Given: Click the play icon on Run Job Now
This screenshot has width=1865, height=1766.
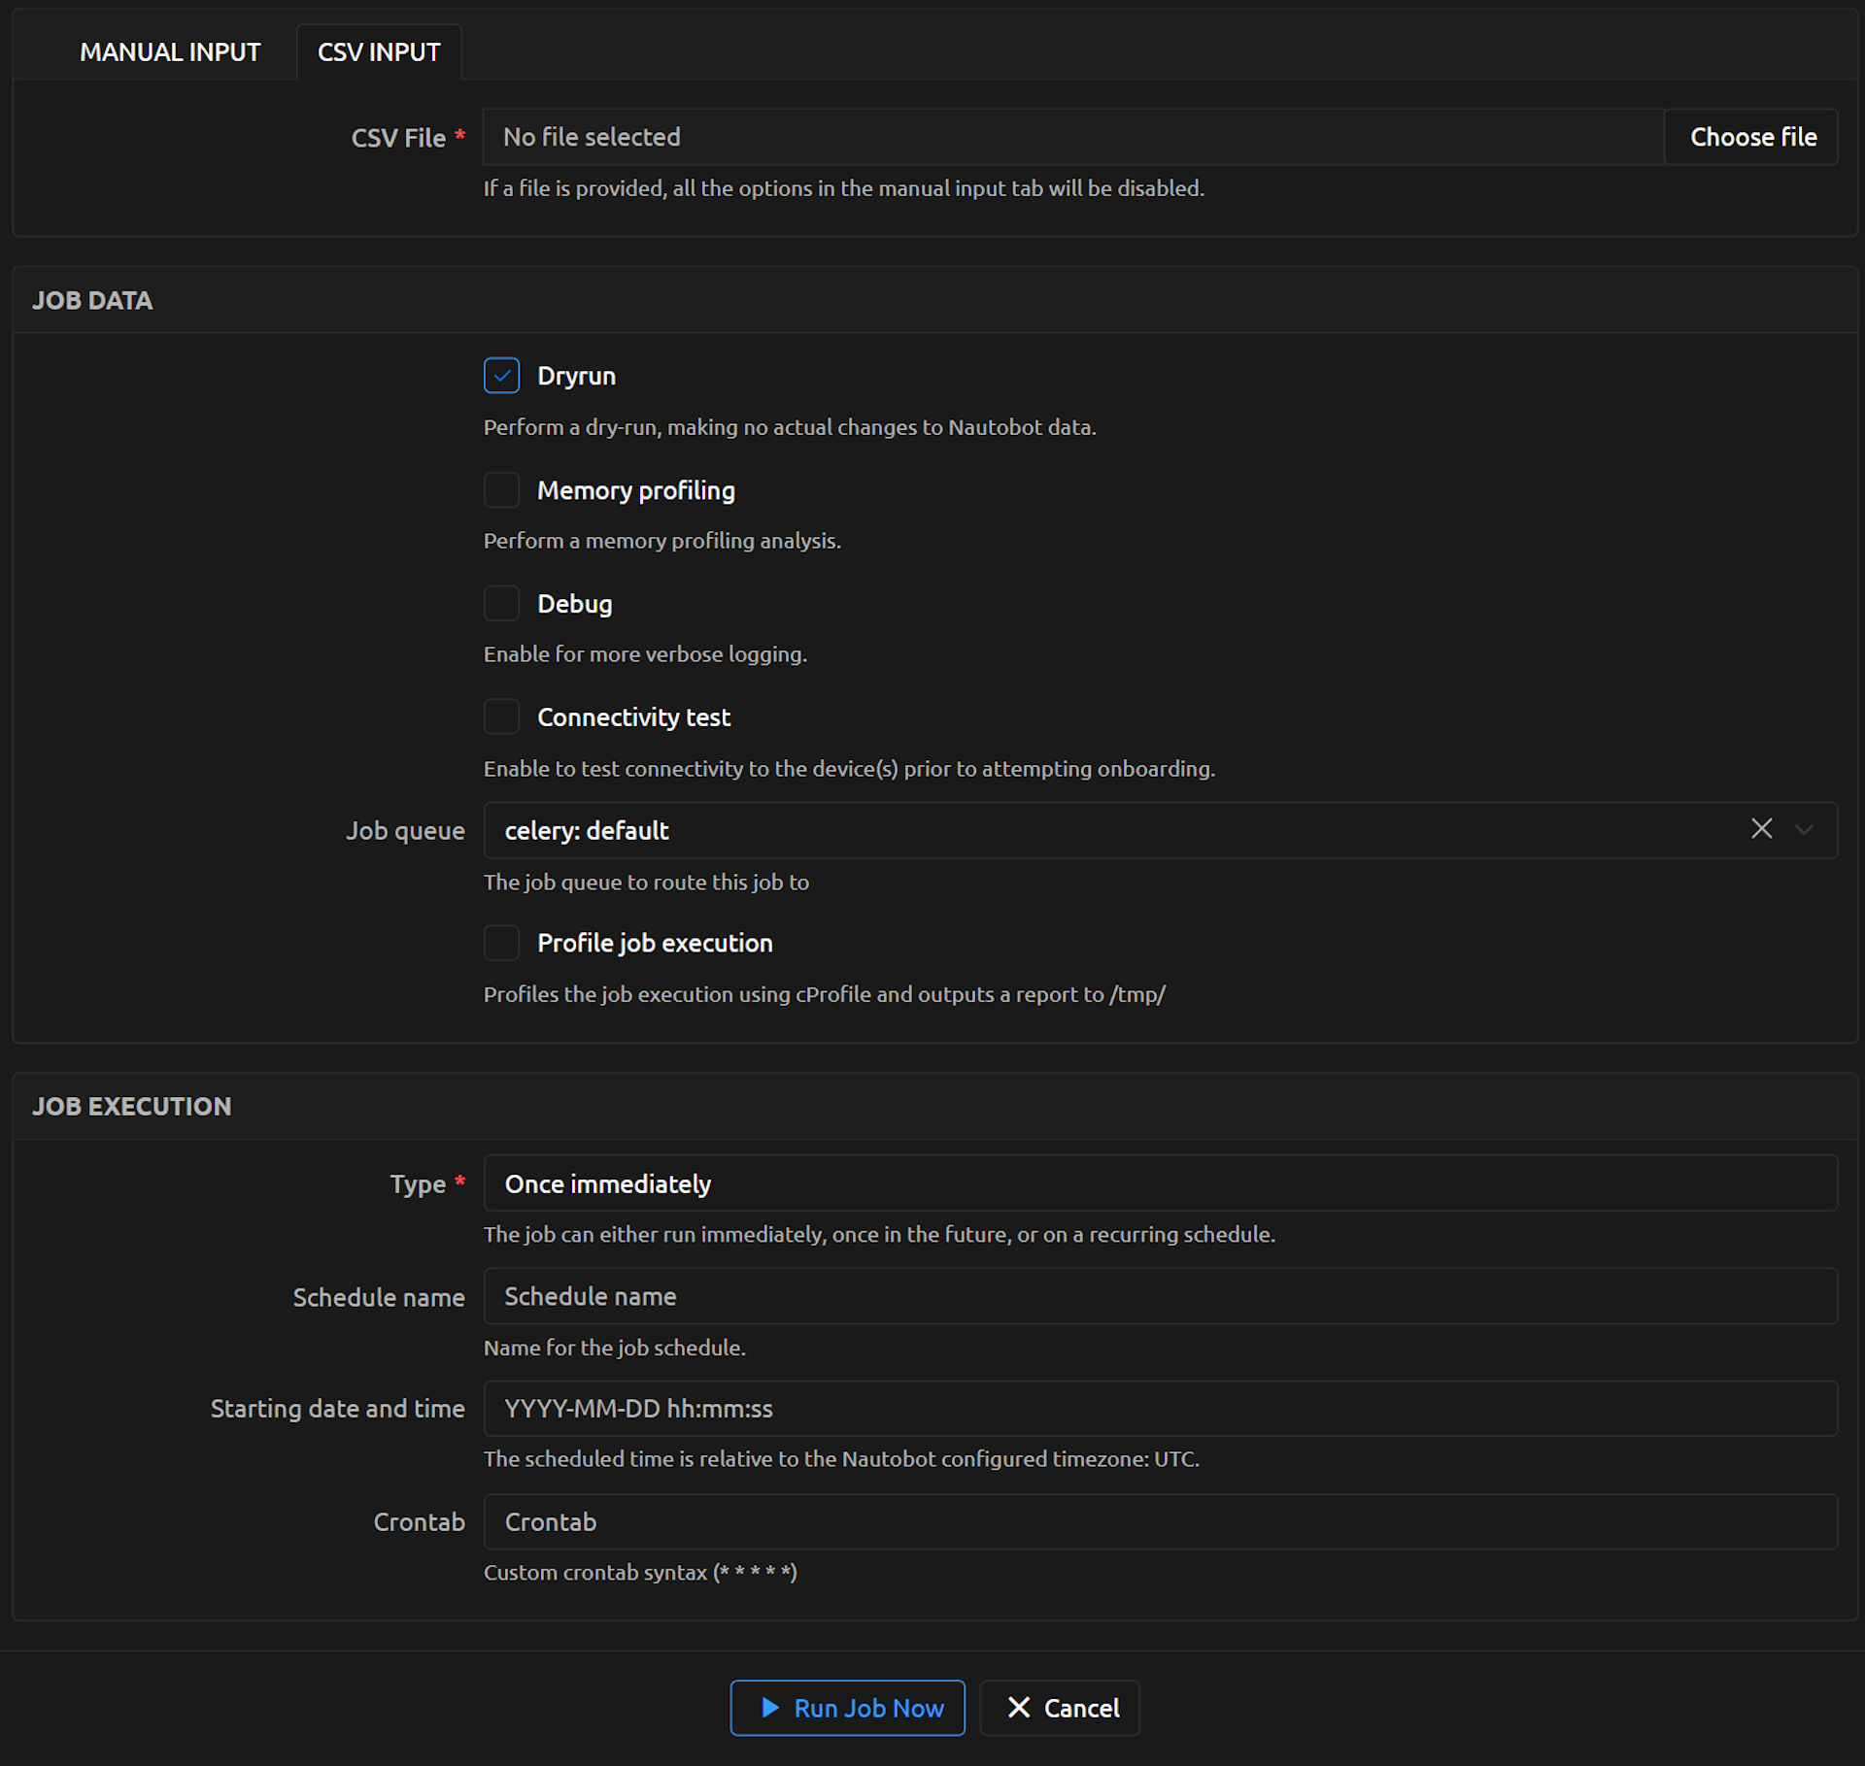Looking at the screenshot, I should pyautogui.click(x=769, y=1708).
